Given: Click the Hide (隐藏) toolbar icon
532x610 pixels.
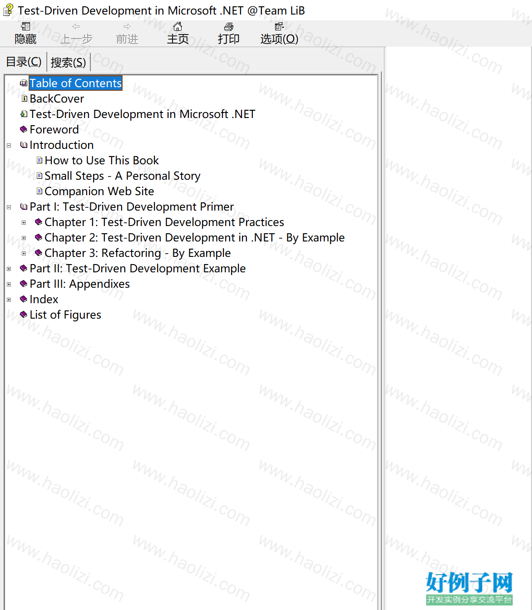Looking at the screenshot, I should pyautogui.click(x=26, y=27).
